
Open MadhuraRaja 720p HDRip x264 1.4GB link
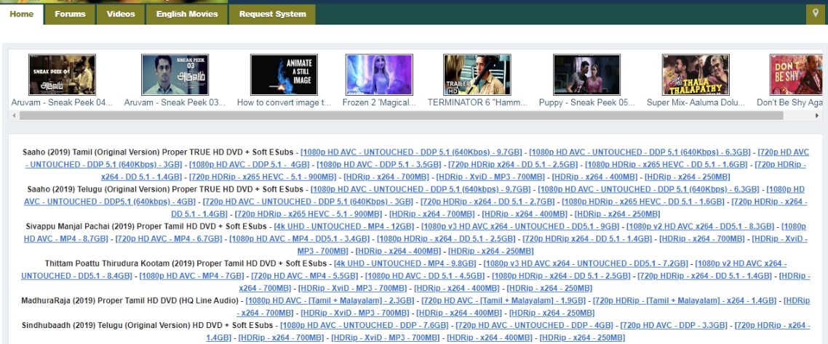point(685,300)
